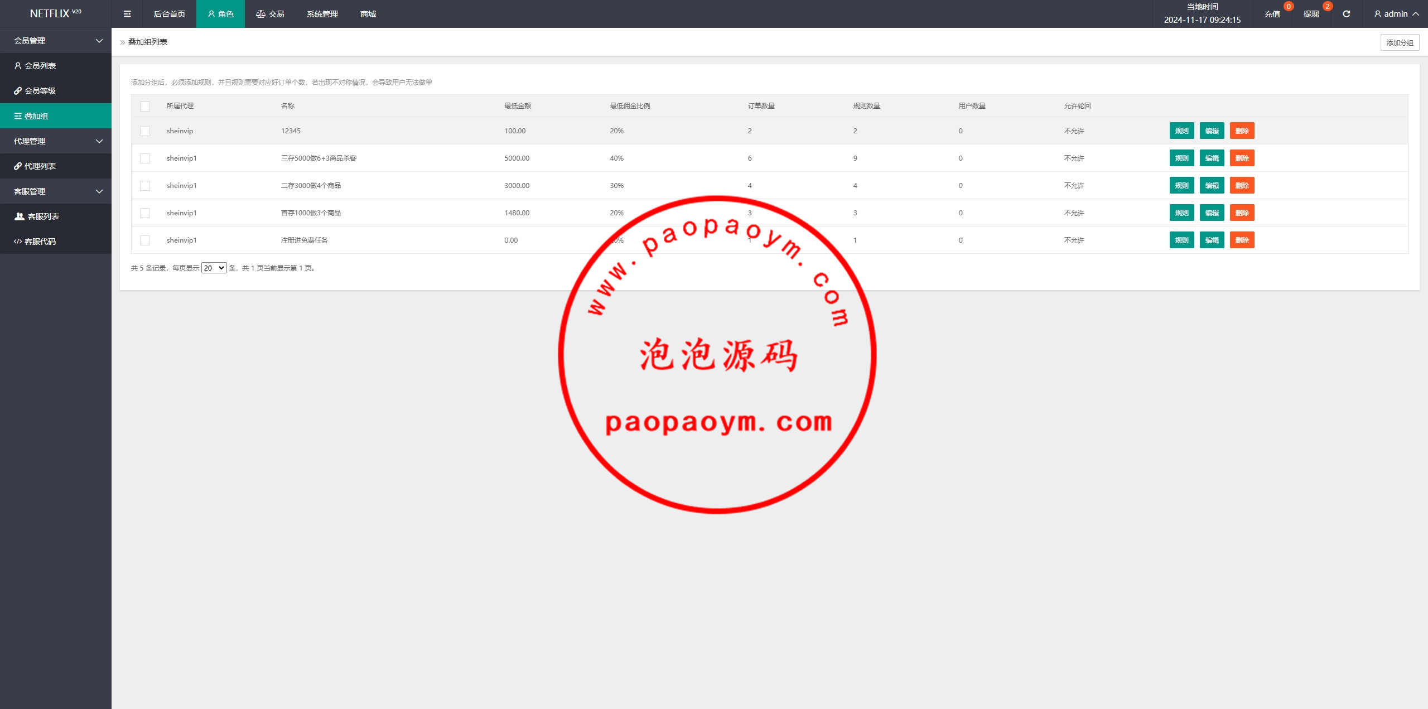The image size is (1428, 709).
Task: Click the people icon next to 客服列表
Action: click(x=20, y=216)
